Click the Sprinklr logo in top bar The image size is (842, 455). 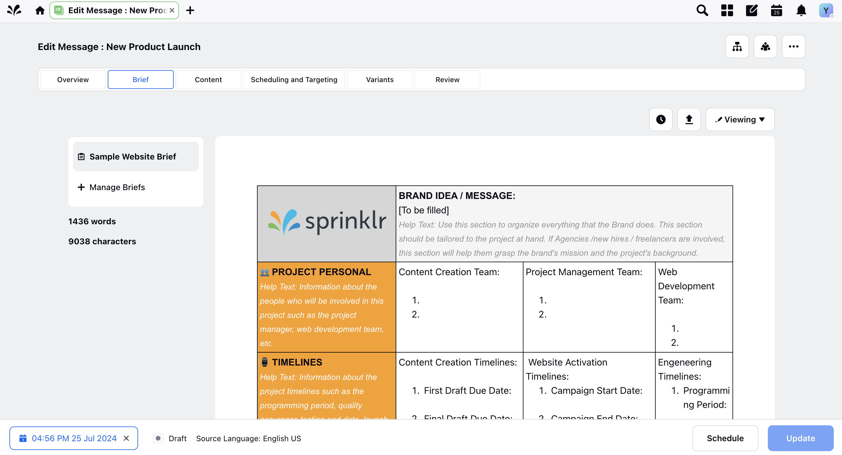pyautogui.click(x=14, y=11)
